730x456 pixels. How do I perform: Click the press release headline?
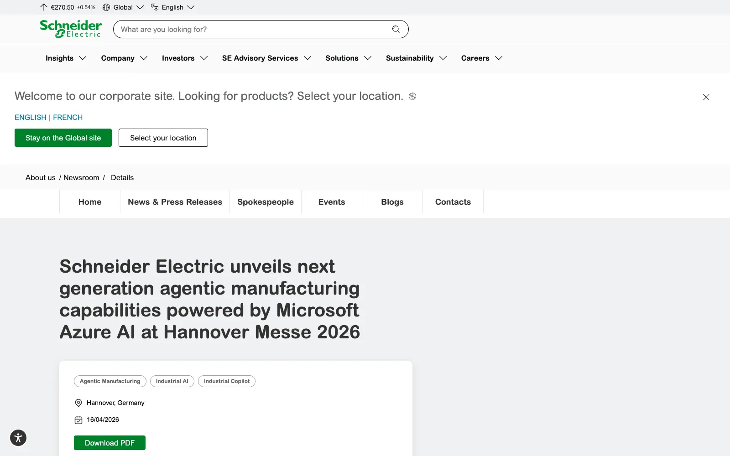(210, 299)
